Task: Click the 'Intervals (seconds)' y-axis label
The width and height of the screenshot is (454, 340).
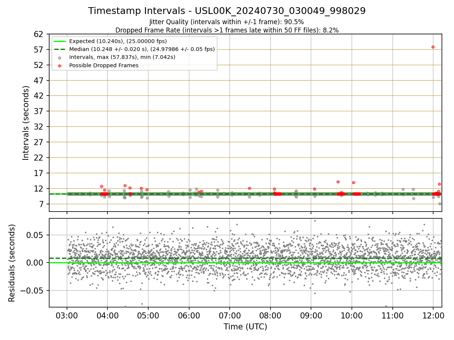Action: point(26,123)
